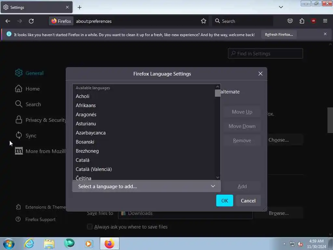Viewport: 333px width, 250px height.
Task: Click the Move Down button
Action: [x=242, y=126]
